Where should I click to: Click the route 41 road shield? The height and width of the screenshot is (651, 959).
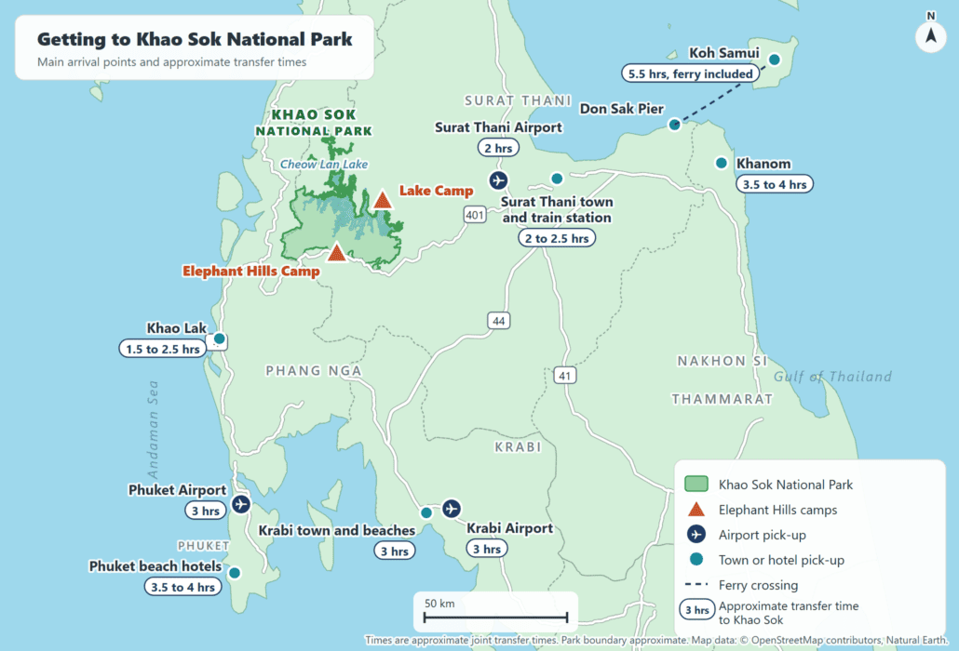(565, 376)
